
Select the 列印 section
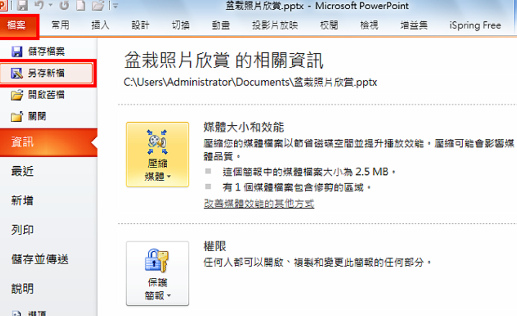22,230
